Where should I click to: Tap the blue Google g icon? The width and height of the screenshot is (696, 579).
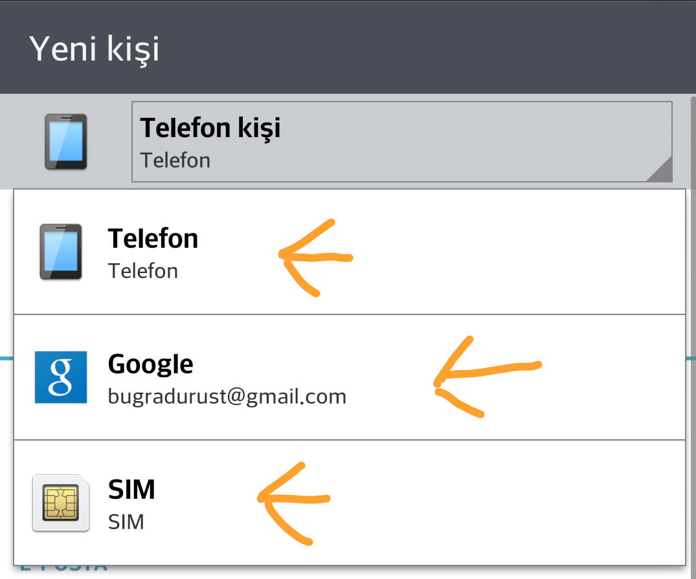pos(61,377)
